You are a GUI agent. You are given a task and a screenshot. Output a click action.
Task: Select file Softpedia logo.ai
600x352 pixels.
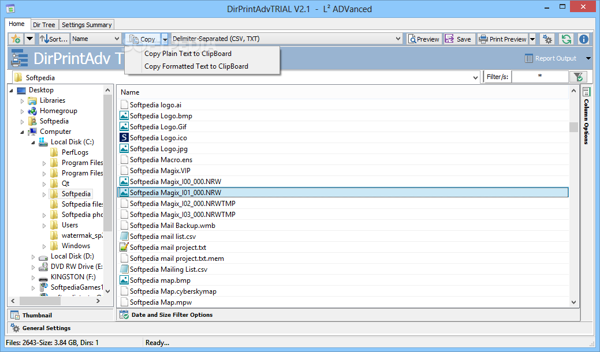[155, 104]
